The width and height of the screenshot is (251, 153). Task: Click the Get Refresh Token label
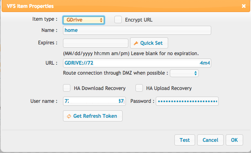pyautogui.click(x=95, y=116)
